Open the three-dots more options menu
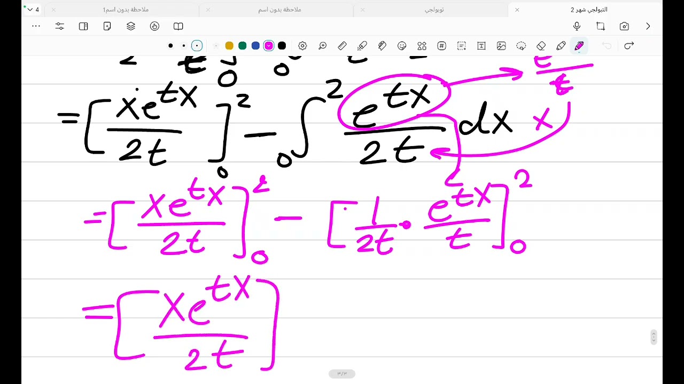 click(x=36, y=26)
